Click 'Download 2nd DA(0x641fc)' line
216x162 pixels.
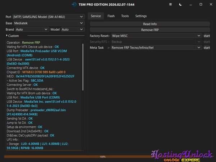28,131
